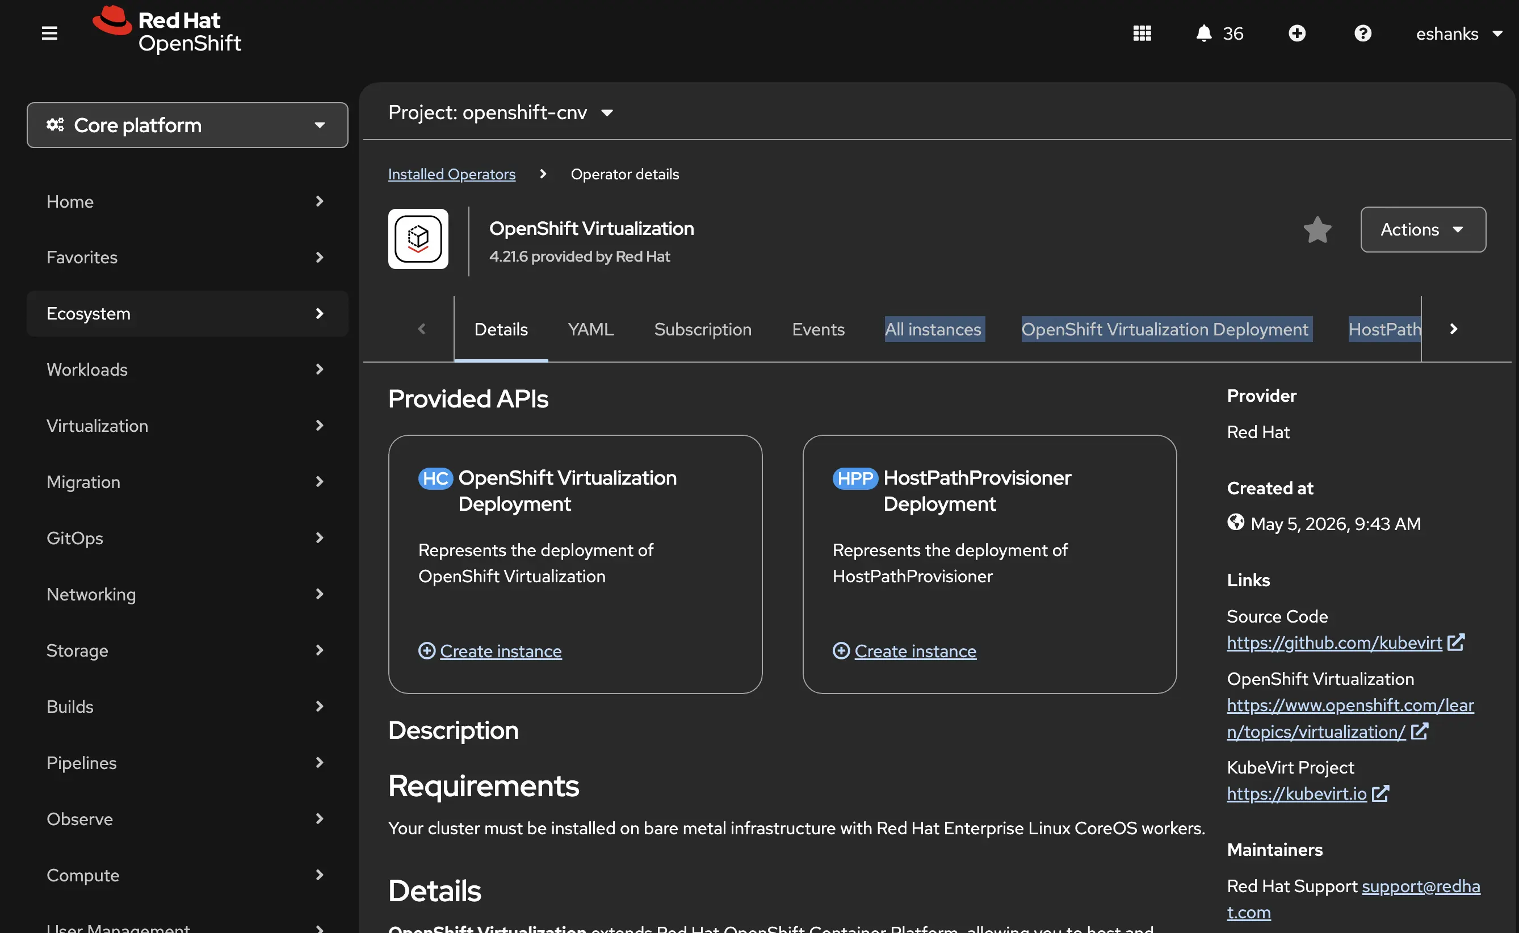
Task: Go to Installed Operators breadcrumb link
Action: (x=451, y=174)
